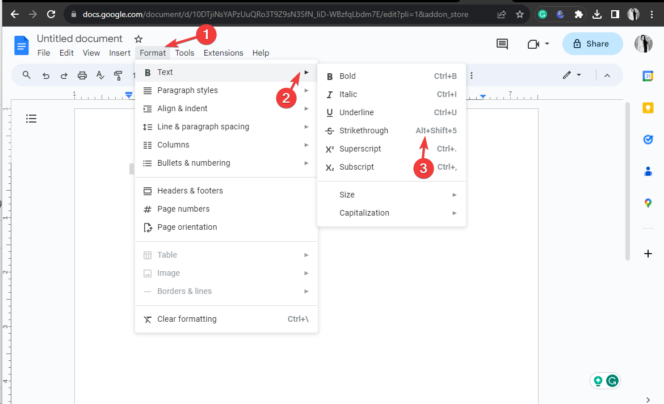Toggle the browser bookmark star
Image resolution: width=664 pixels, height=404 pixels.
tap(520, 14)
